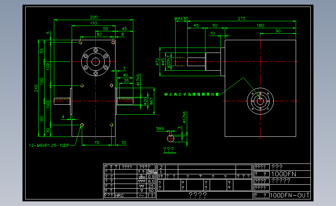Image resolution: width=336 pixels, height=206 pixels.
Task: Select the ø20h7 shaft tolerance label
Action: pyautogui.click(x=169, y=62)
